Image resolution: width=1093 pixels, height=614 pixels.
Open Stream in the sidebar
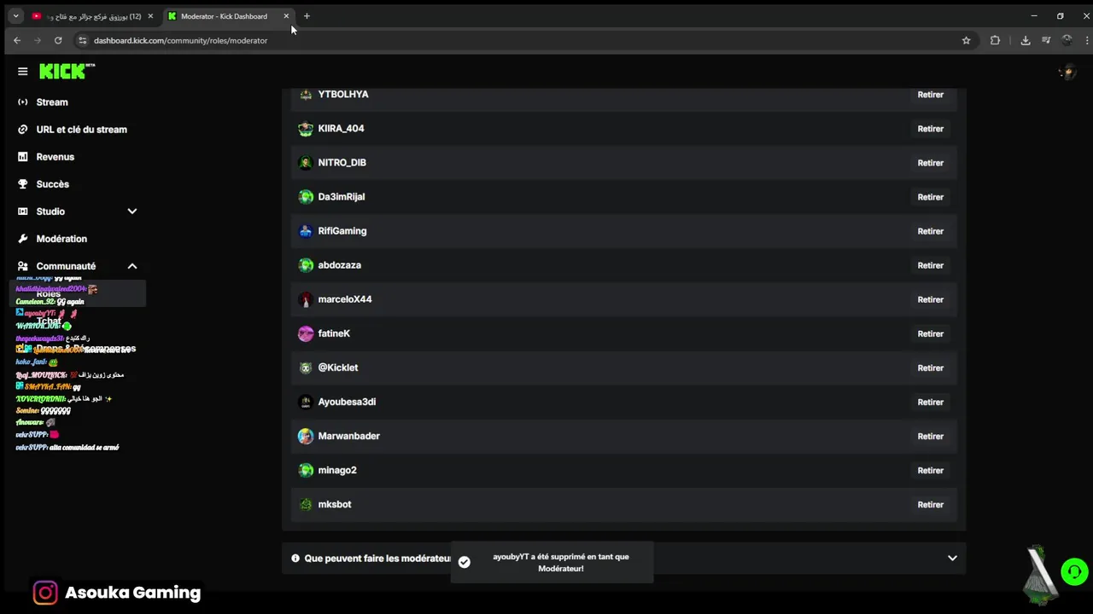(52, 102)
